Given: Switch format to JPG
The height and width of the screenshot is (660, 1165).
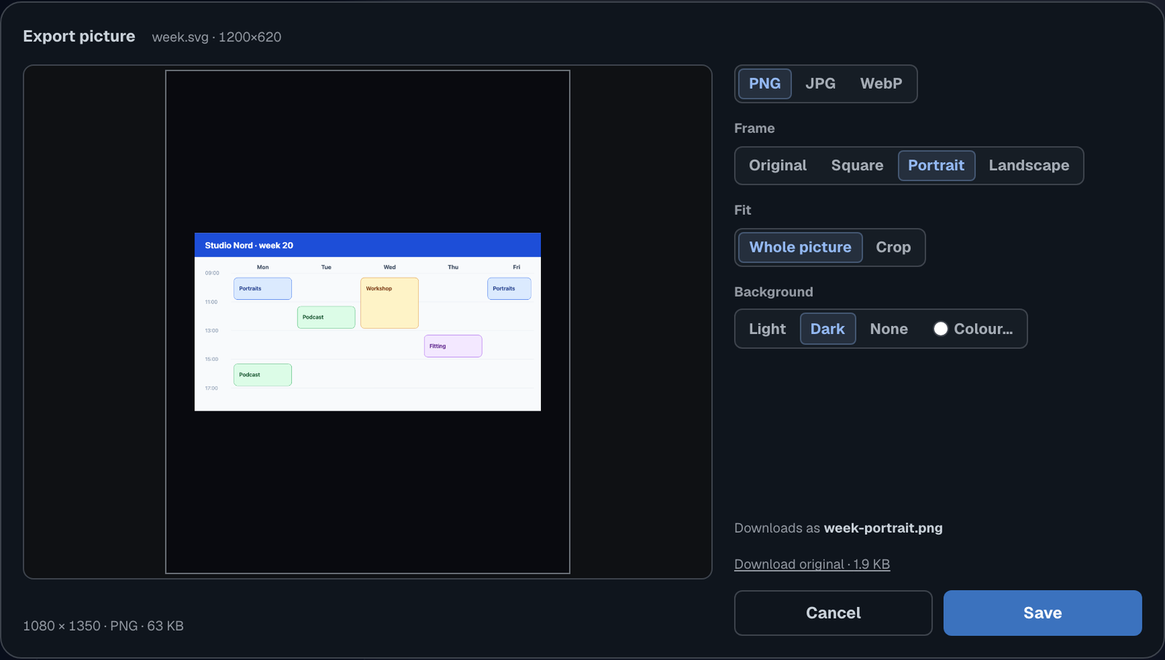Looking at the screenshot, I should 820,84.
